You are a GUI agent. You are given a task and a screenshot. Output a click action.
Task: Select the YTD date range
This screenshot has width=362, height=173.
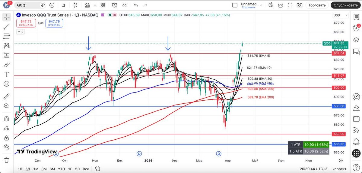[x=61, y=169]
